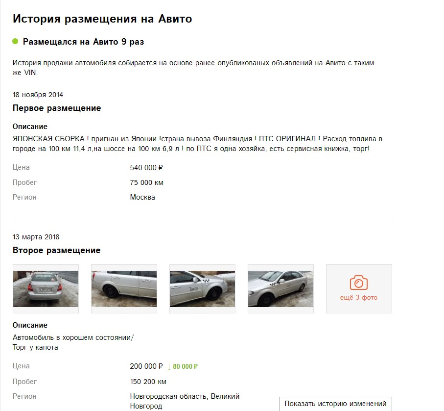Click the 200 000 ₽ price value
444x411 pixels.
coord(146,366)
